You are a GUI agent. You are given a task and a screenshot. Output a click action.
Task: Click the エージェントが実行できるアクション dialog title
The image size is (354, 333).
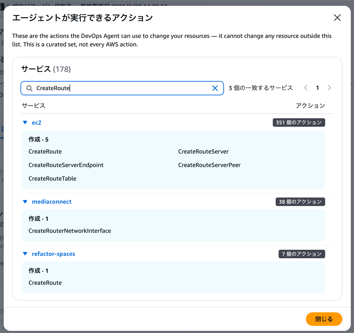83,18
